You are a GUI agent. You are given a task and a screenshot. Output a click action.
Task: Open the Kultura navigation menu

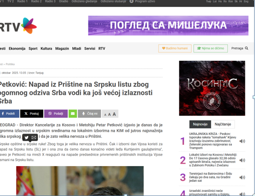click(x=46, y=49)
